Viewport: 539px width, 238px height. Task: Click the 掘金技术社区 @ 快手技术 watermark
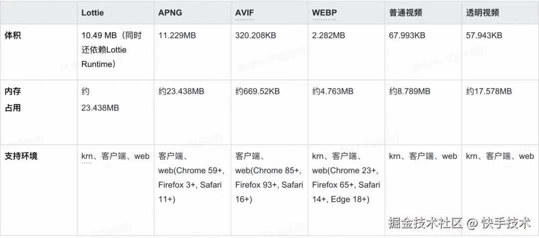(459, 223)
